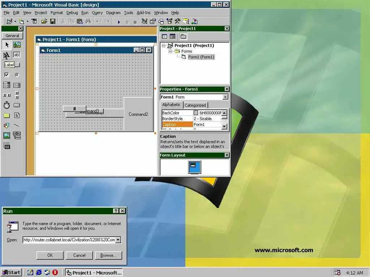Open dropdown arrow beside Add Project icon
This screenshot has height=277, width=370.
click(x=15, y=21)
